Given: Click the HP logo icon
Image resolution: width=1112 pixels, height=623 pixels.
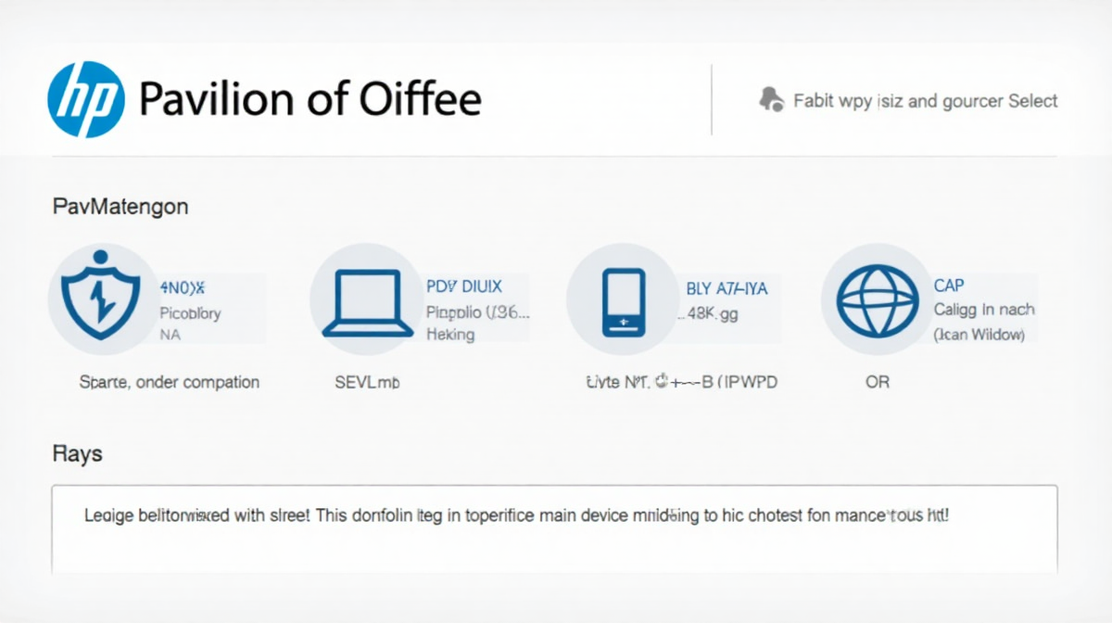Looking at the screenshot, I should click(x=85, y=100).
